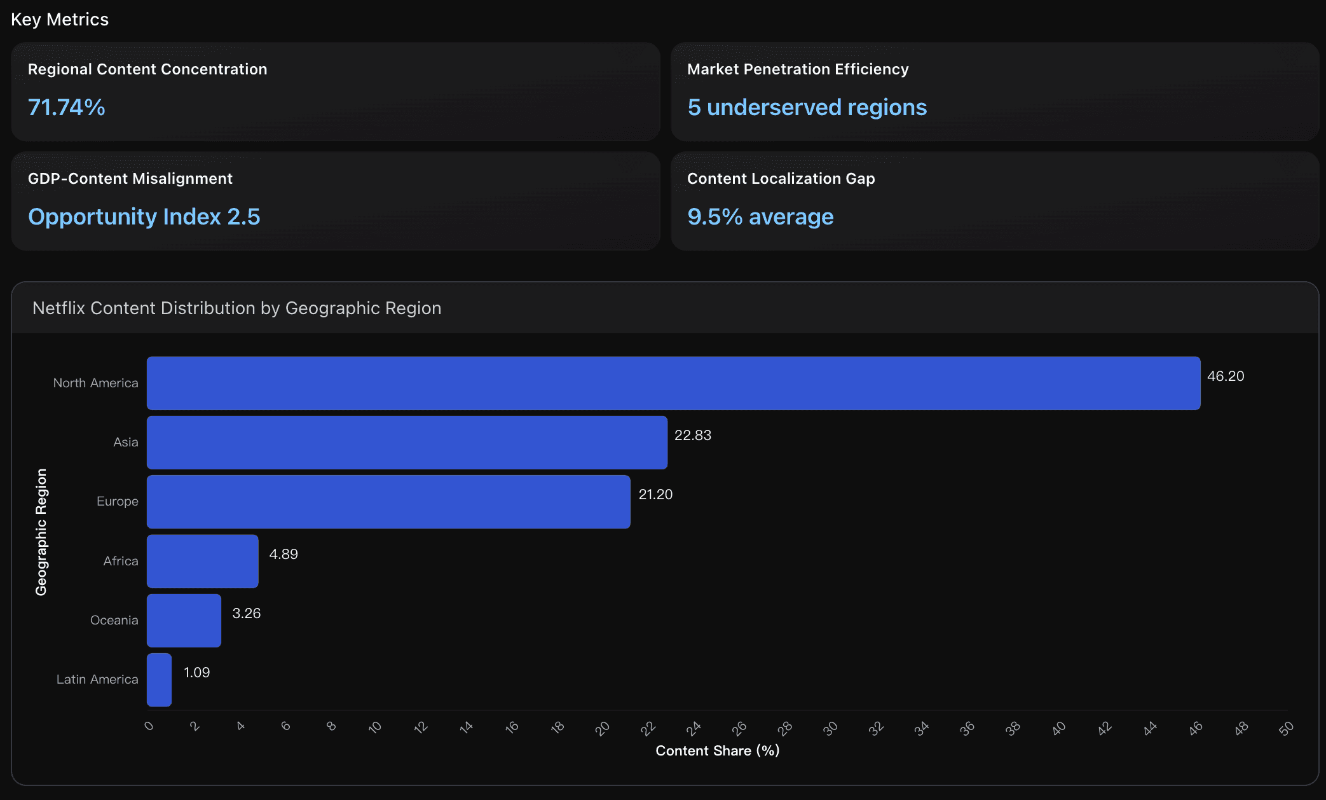
Task: Open the Regional Content Concentration metric card
Action: point(335,92)
